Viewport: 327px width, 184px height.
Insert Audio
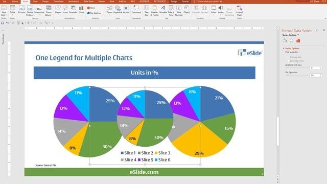(221, 10)
